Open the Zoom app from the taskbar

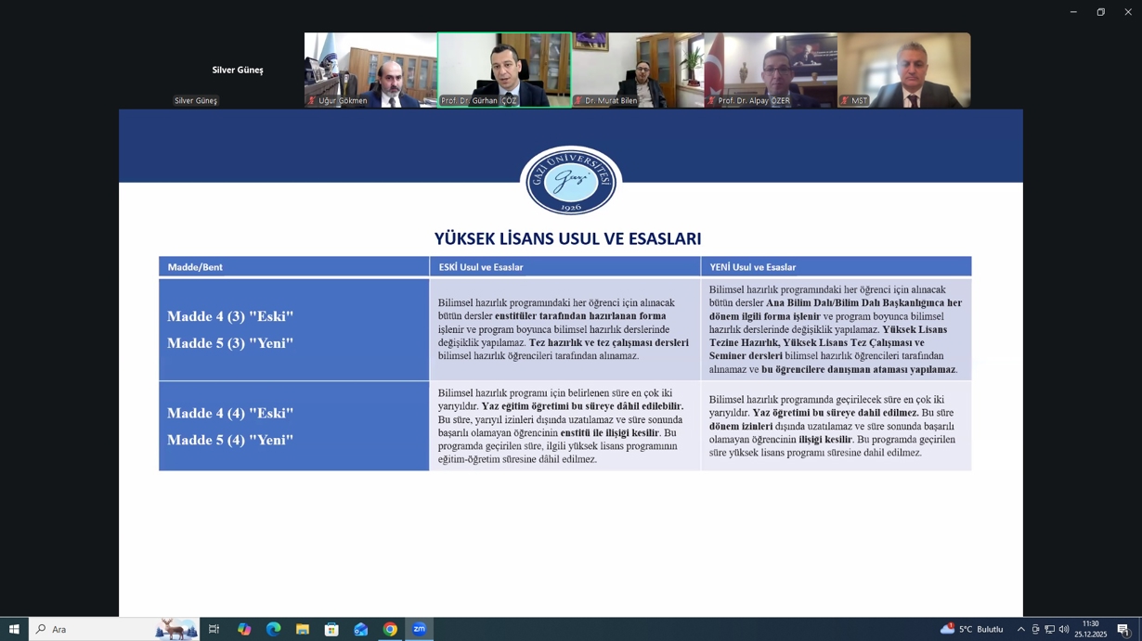419,629
